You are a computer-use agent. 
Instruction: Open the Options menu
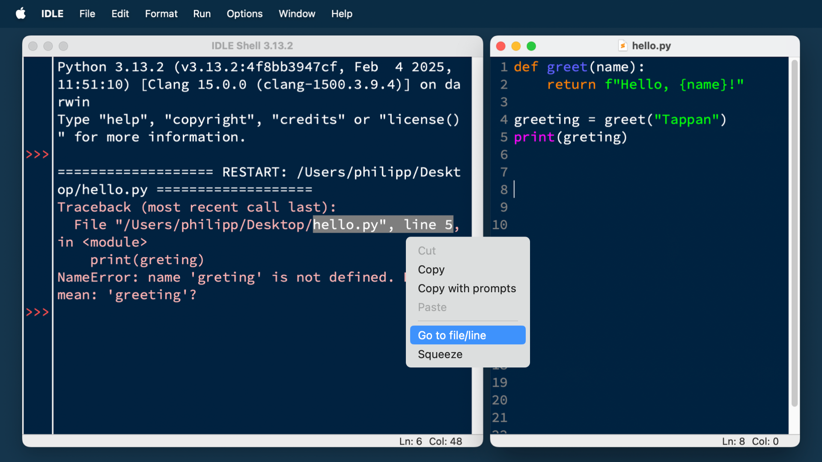tap(244, 14)
